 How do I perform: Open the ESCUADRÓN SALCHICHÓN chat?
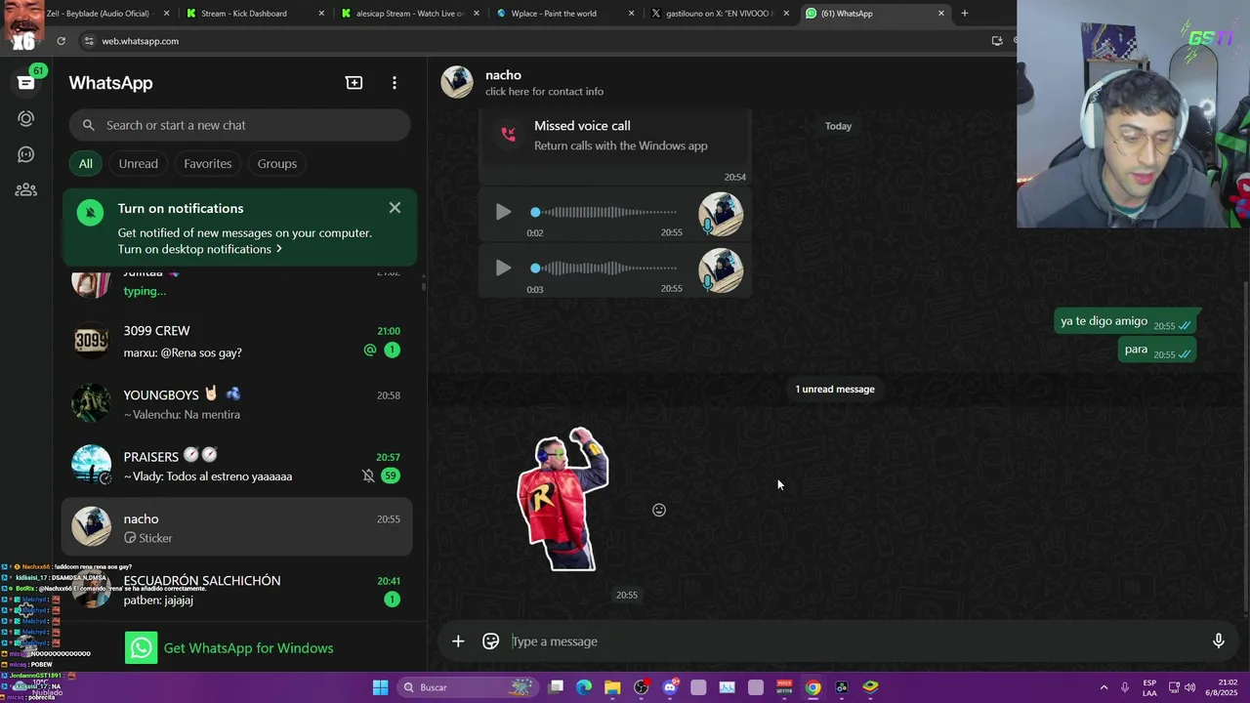coord(237,590)
